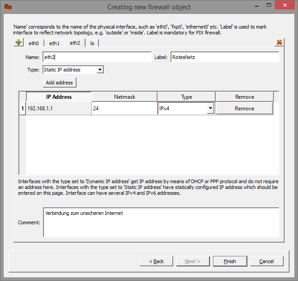Expand the IPv4 address type dropdown
Image resolution: width=298 pixels, height=281 pixels.
click(x=210, y=109)
